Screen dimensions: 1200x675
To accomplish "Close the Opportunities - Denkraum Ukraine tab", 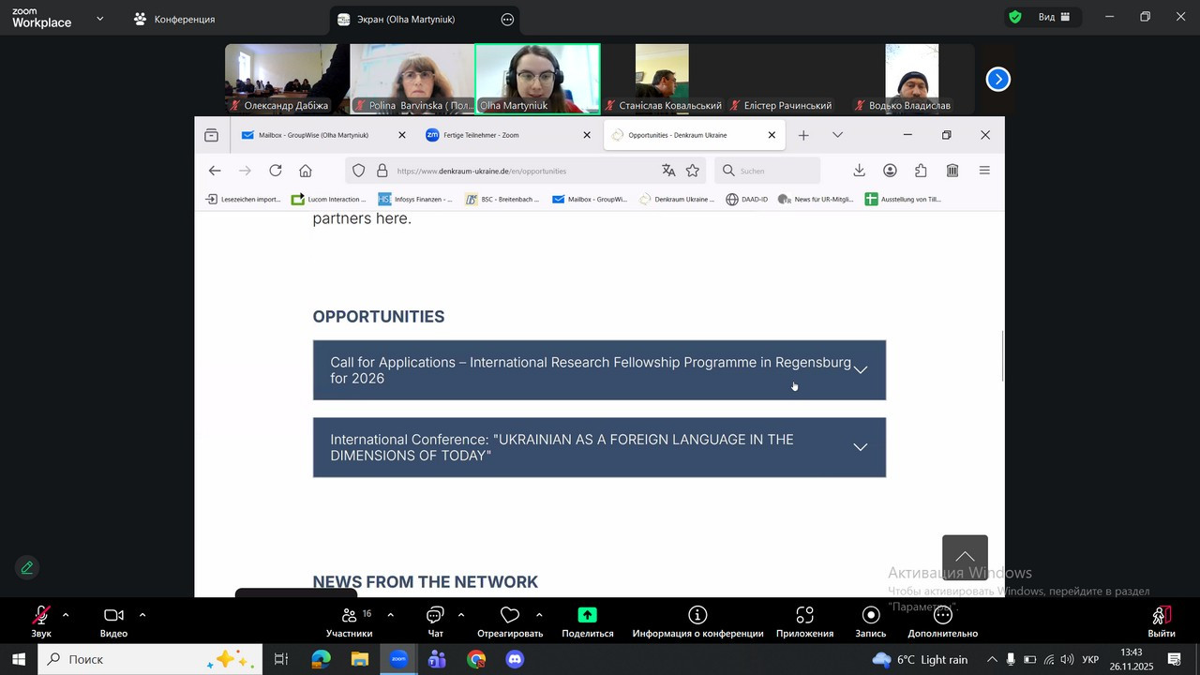I will pos(772,135).
